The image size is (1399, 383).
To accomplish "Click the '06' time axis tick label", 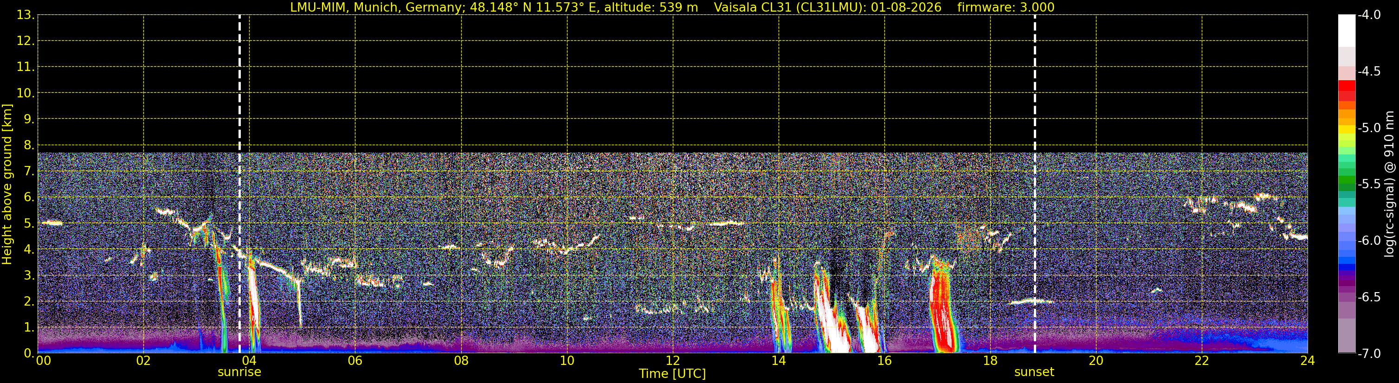I will click(355, 361).
